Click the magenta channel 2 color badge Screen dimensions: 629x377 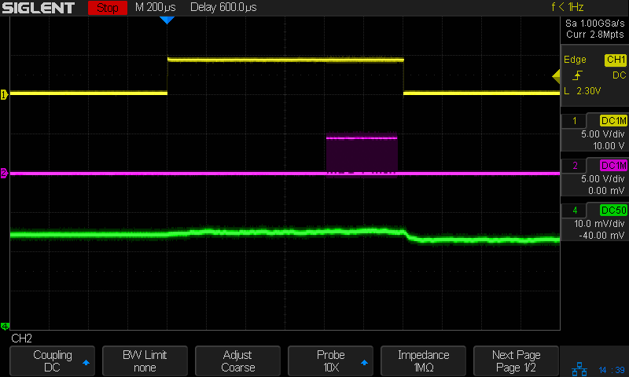pos(613,166)
